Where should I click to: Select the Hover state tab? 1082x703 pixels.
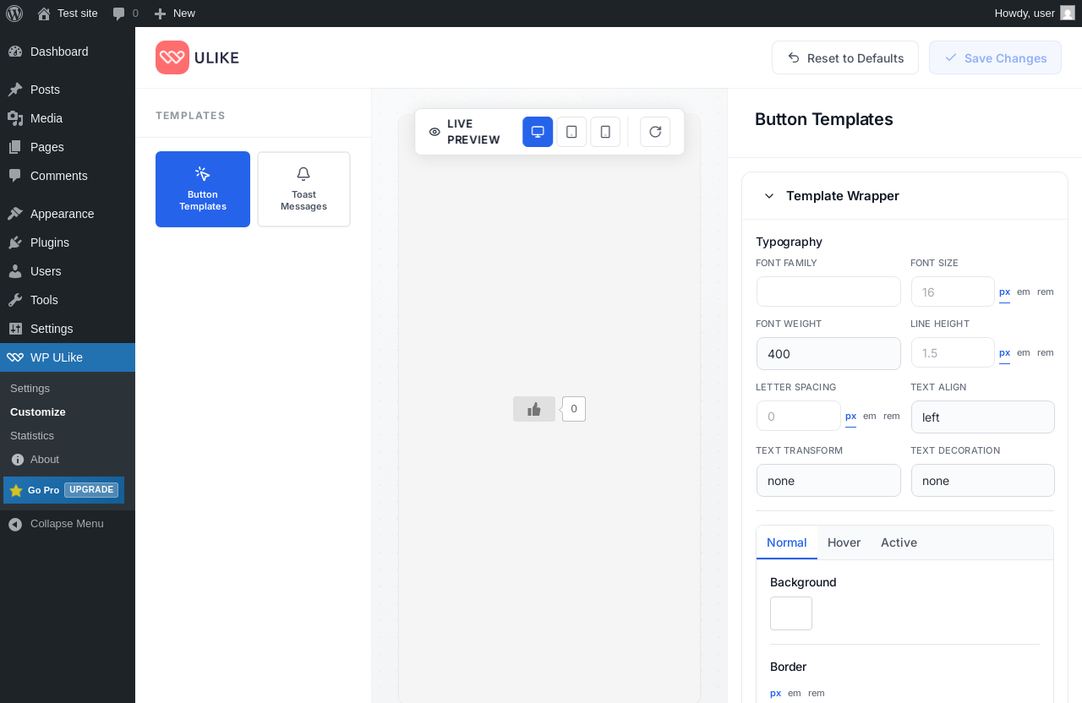click(844, 542)
